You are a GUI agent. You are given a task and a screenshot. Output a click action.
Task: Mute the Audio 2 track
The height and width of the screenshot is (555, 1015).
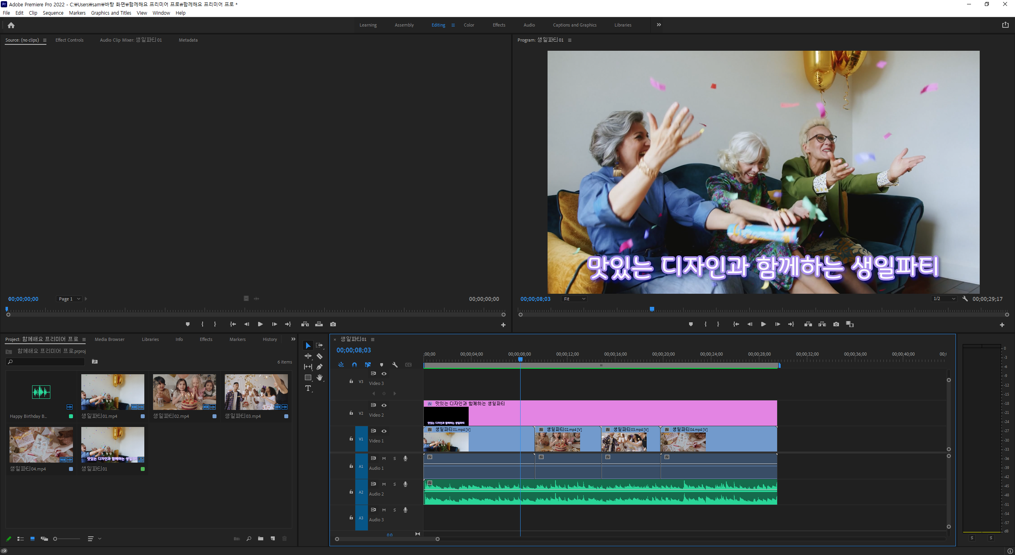[x=384, y=484]
